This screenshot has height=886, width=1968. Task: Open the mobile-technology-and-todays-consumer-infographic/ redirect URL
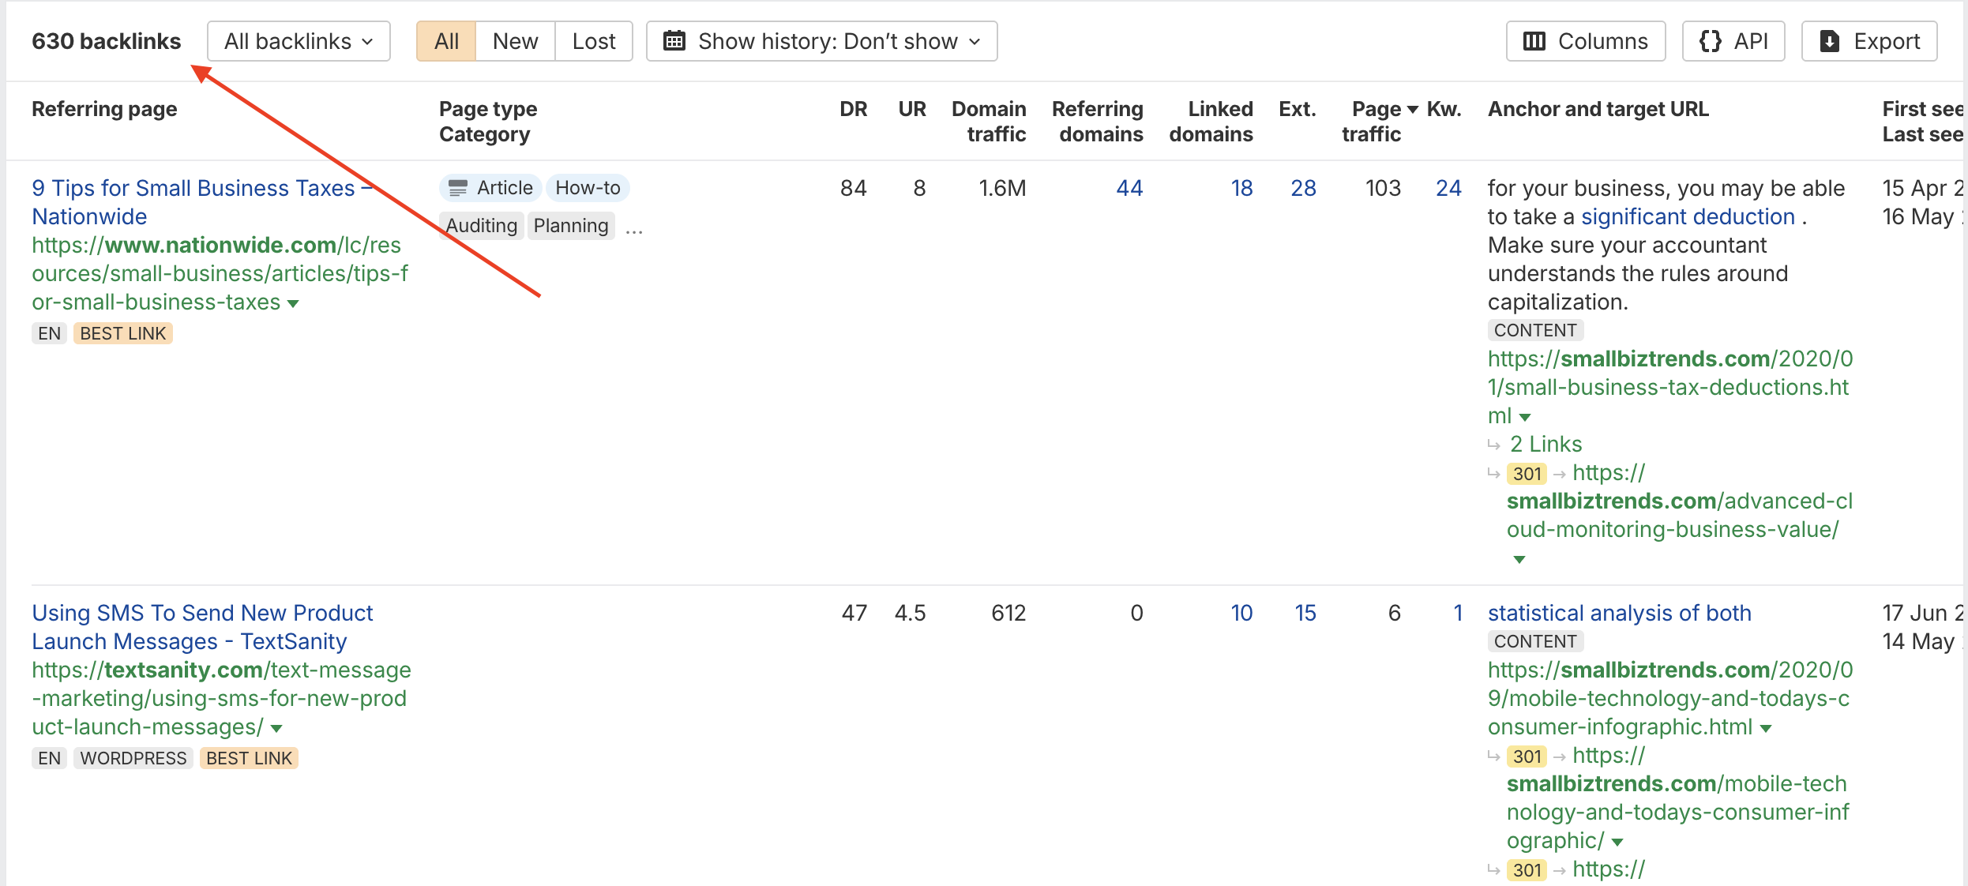coord(1678,798)
